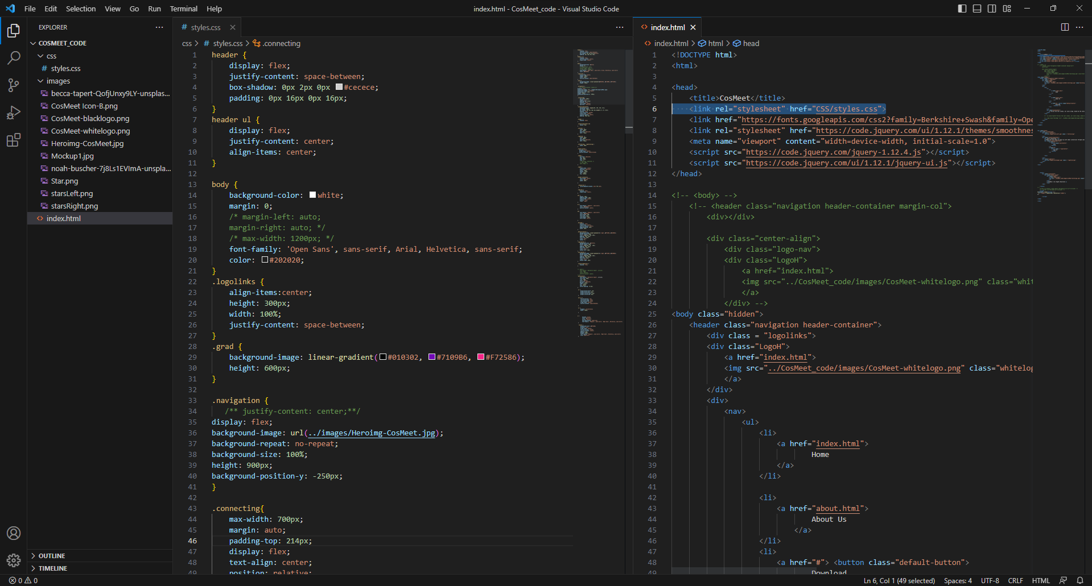
Task: Expand the TIMELINE section
Action: [100, 568]
